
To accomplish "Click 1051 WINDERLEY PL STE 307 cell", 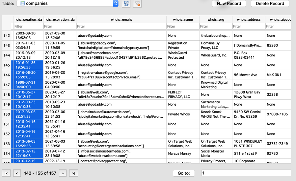I will 249,144.
